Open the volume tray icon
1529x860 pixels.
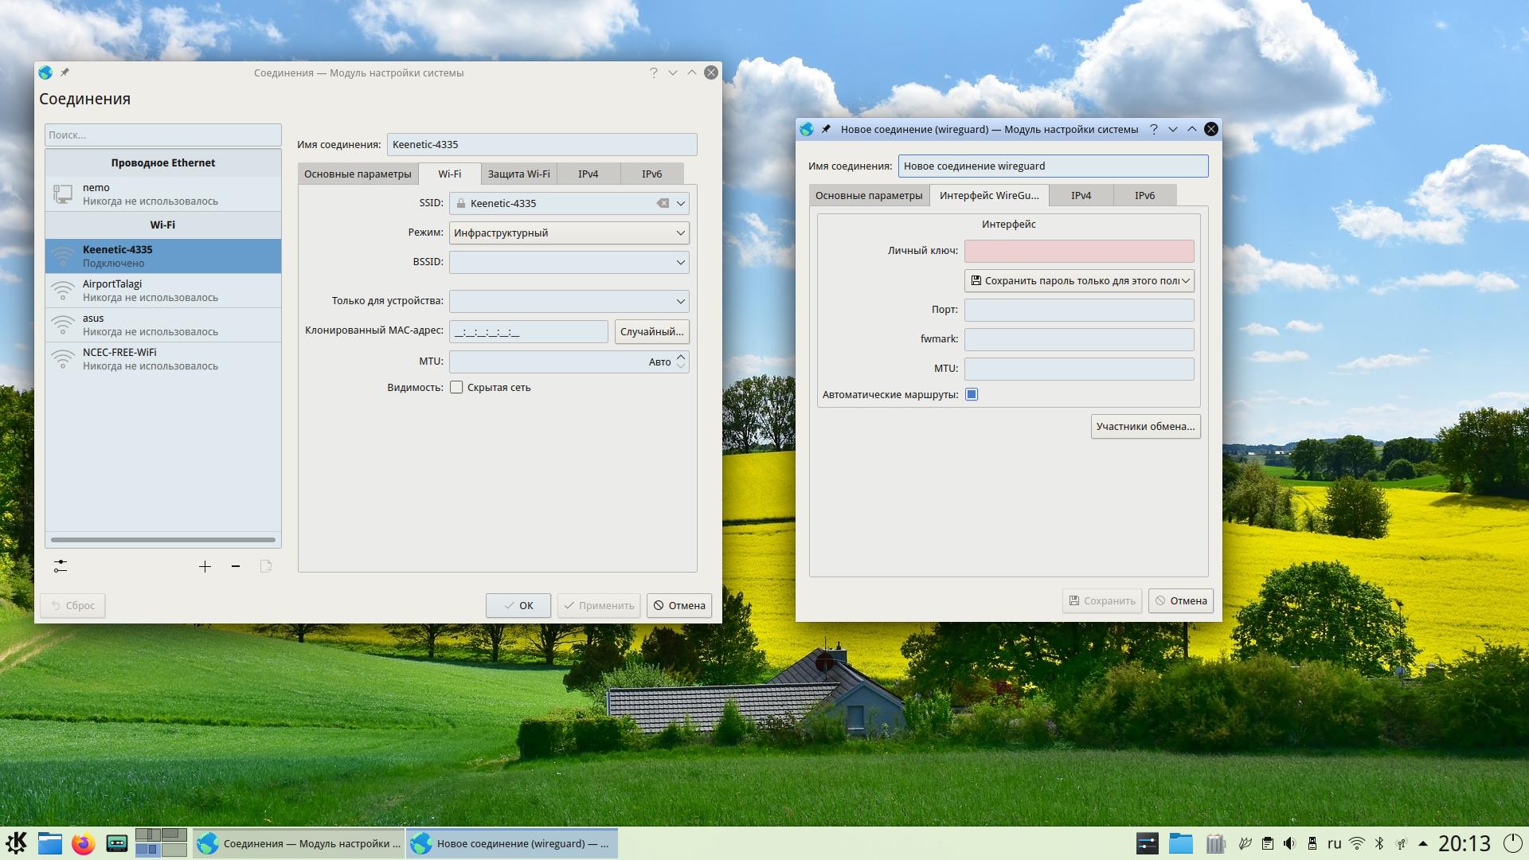[x=1290, y=843]
